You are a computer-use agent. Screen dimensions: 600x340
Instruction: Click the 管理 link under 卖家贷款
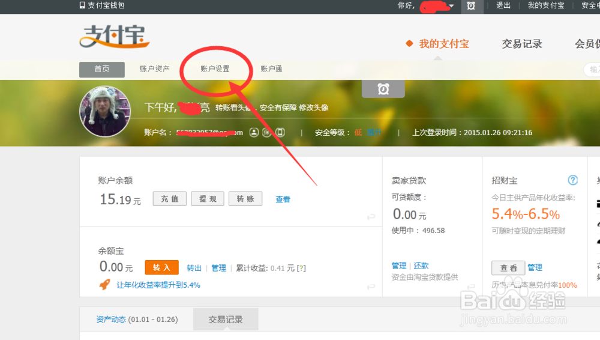pyautogui.click(x=399, y=266)
